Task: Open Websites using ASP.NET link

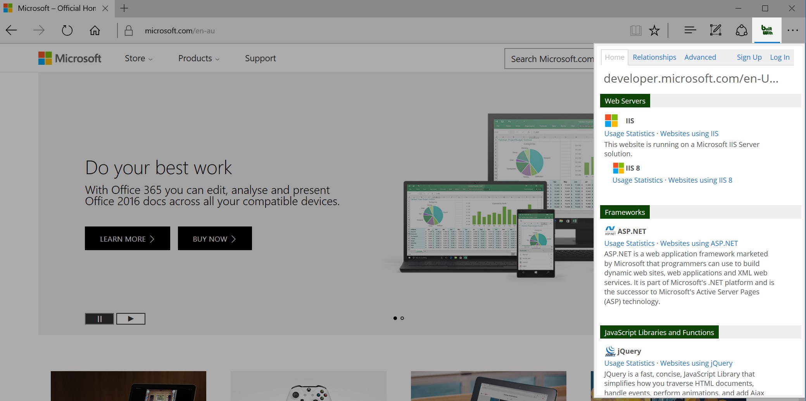Action: point(699,244)
